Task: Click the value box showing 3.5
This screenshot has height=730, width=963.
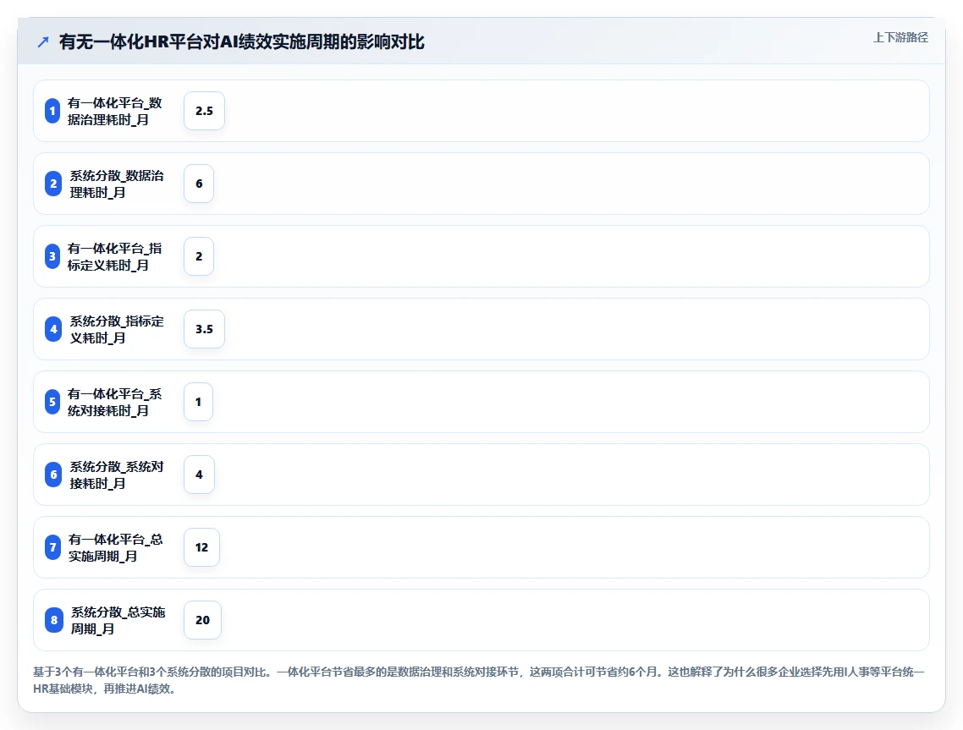Action: (x=205, y=329)
